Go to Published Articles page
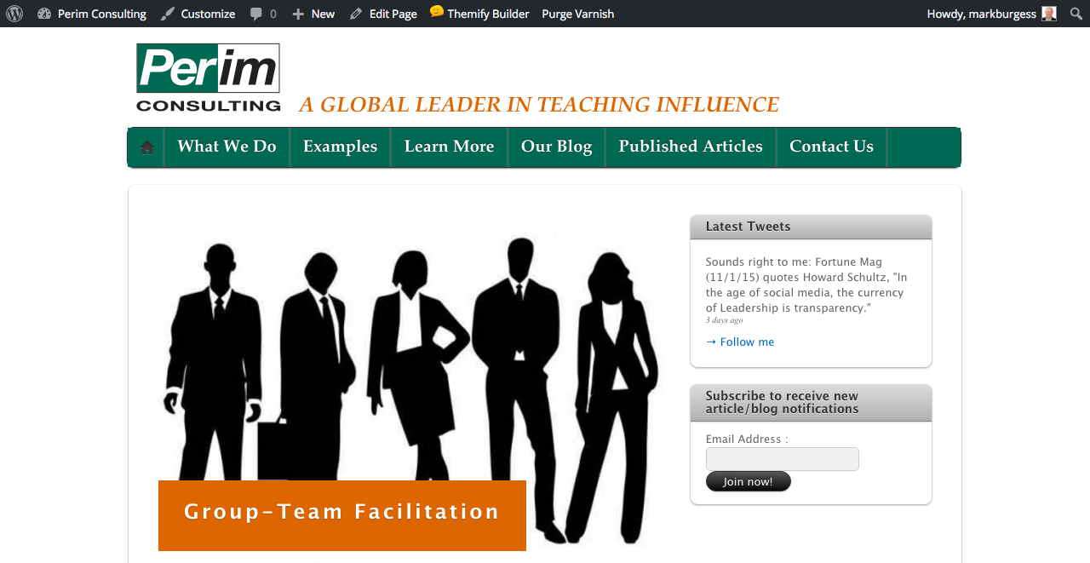Viewport: 1090px width, 563px height. point(691,146)
